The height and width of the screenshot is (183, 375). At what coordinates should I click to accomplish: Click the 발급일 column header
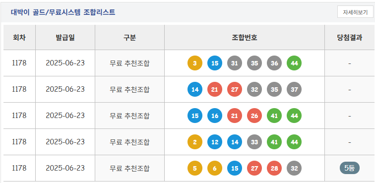[65, 37]
